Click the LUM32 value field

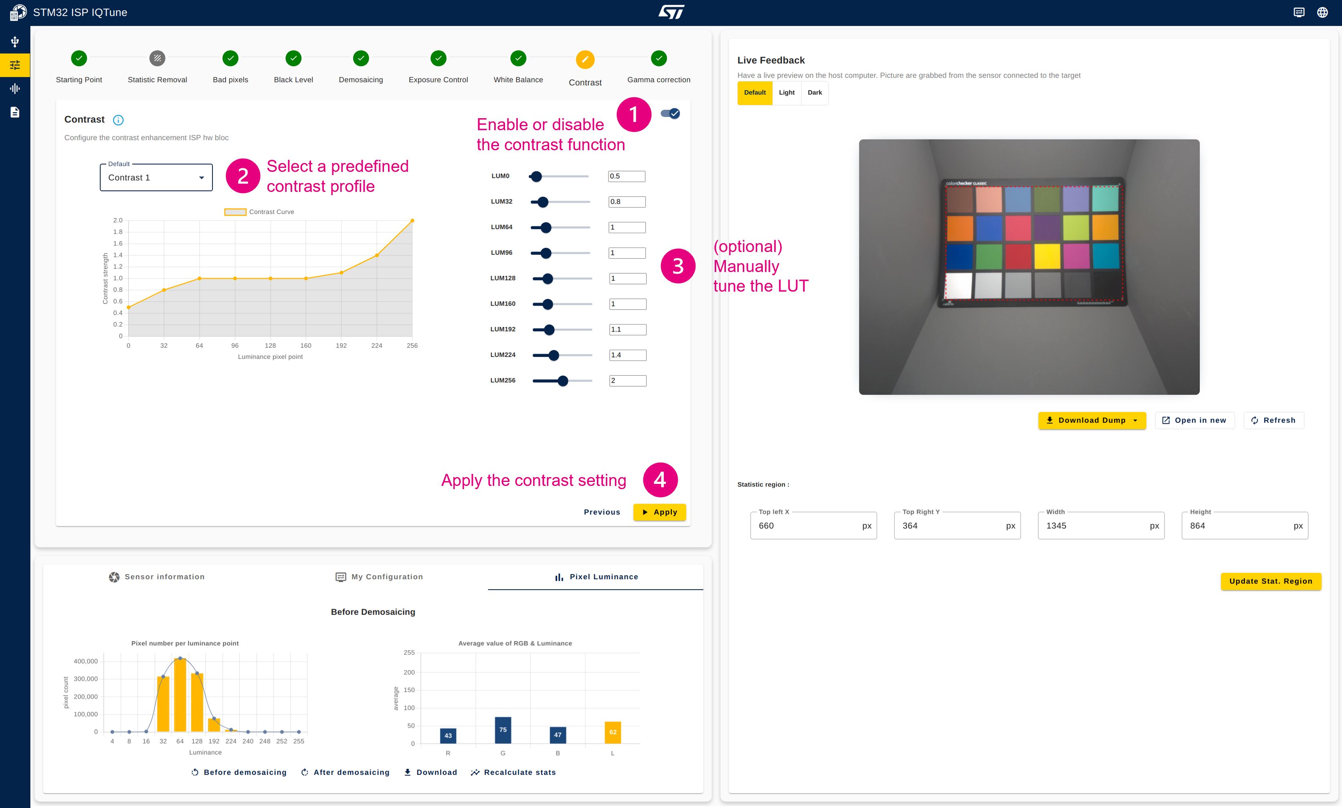(627, 202)
